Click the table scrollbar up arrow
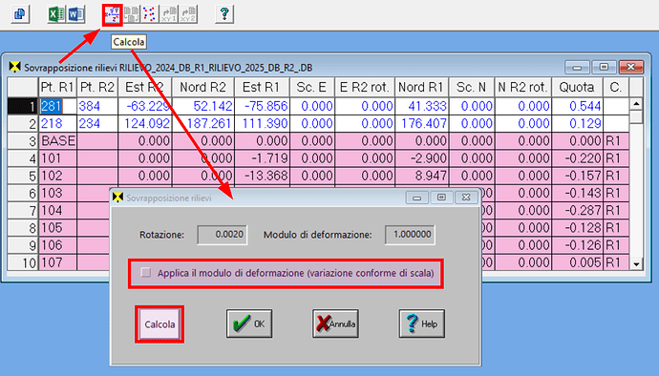This screenshot has width=659, height=376. click(x=636, y=103)
